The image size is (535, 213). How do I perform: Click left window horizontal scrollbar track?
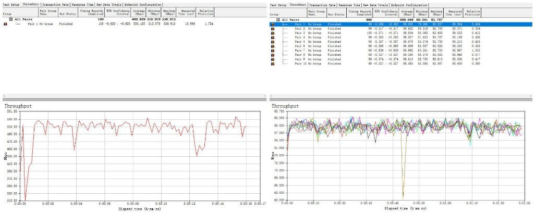134,96
